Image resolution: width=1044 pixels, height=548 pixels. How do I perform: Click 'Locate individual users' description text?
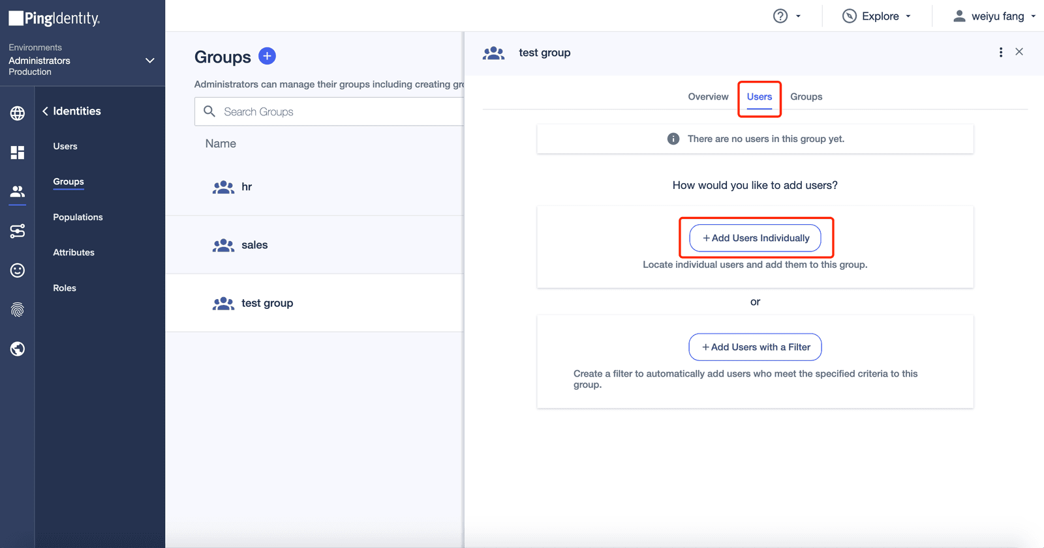tap(755, 265)
